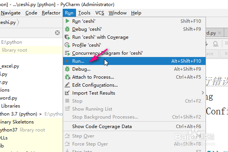The height and width of the screenshot is (152, 228).
Task: Select the Binary Skeletons tree item
Action: [17, 122]
